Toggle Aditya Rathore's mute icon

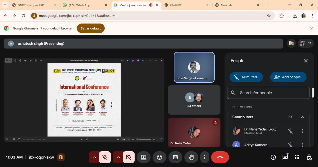click(x=290, y=145)
